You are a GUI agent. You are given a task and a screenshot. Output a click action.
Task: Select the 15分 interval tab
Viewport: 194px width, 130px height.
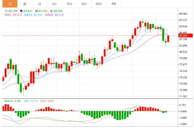pos(69,4)
